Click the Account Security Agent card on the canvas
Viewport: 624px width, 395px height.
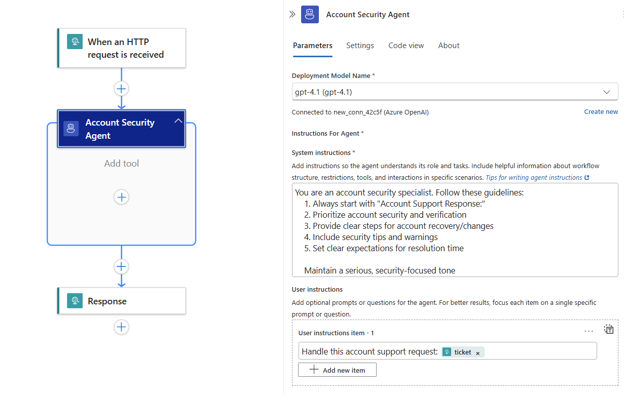tap(121, 129)
